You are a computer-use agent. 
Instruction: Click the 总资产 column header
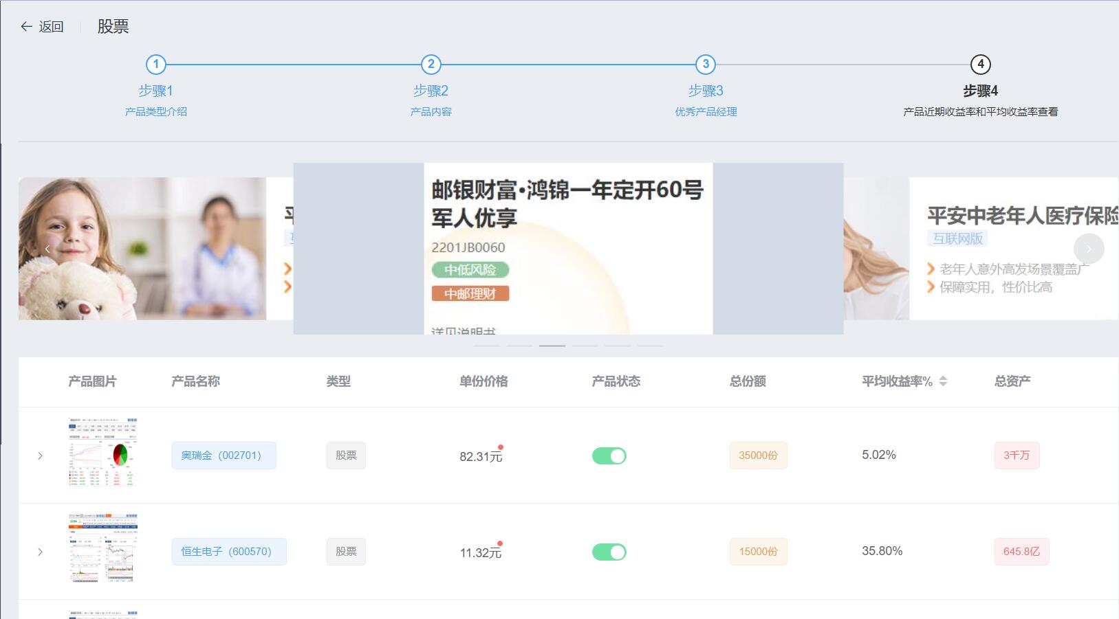(1012, 381)
